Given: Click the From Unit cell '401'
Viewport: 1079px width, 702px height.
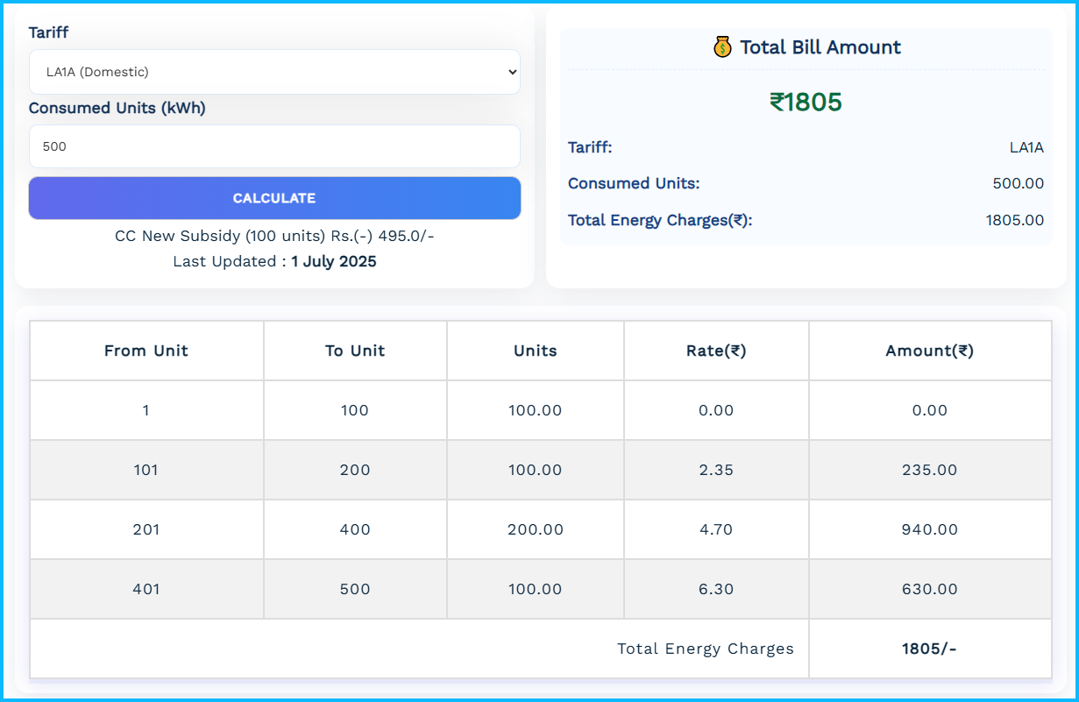Looking at the screenshot, I should click(146, 589).
